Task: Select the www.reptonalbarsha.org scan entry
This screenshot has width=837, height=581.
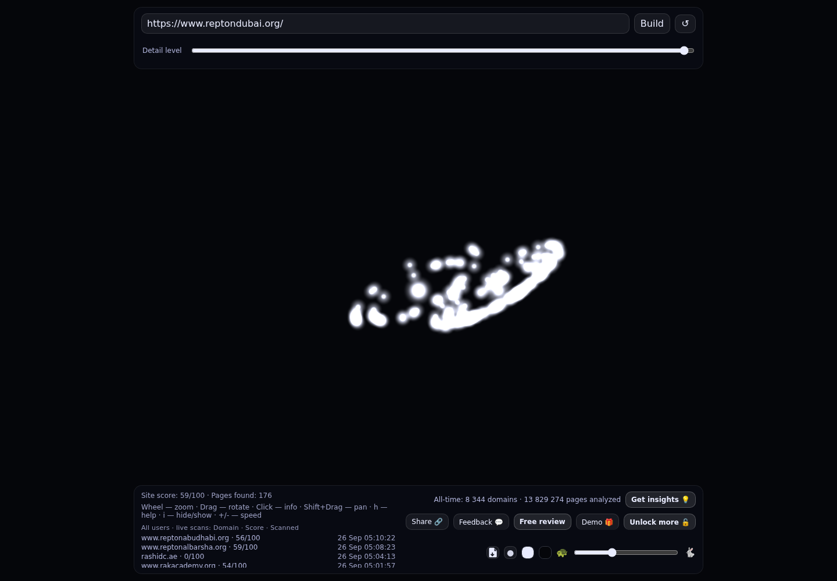Action: click(199, 547)
